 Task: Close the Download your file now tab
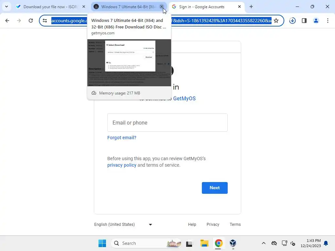click(84, 7)
